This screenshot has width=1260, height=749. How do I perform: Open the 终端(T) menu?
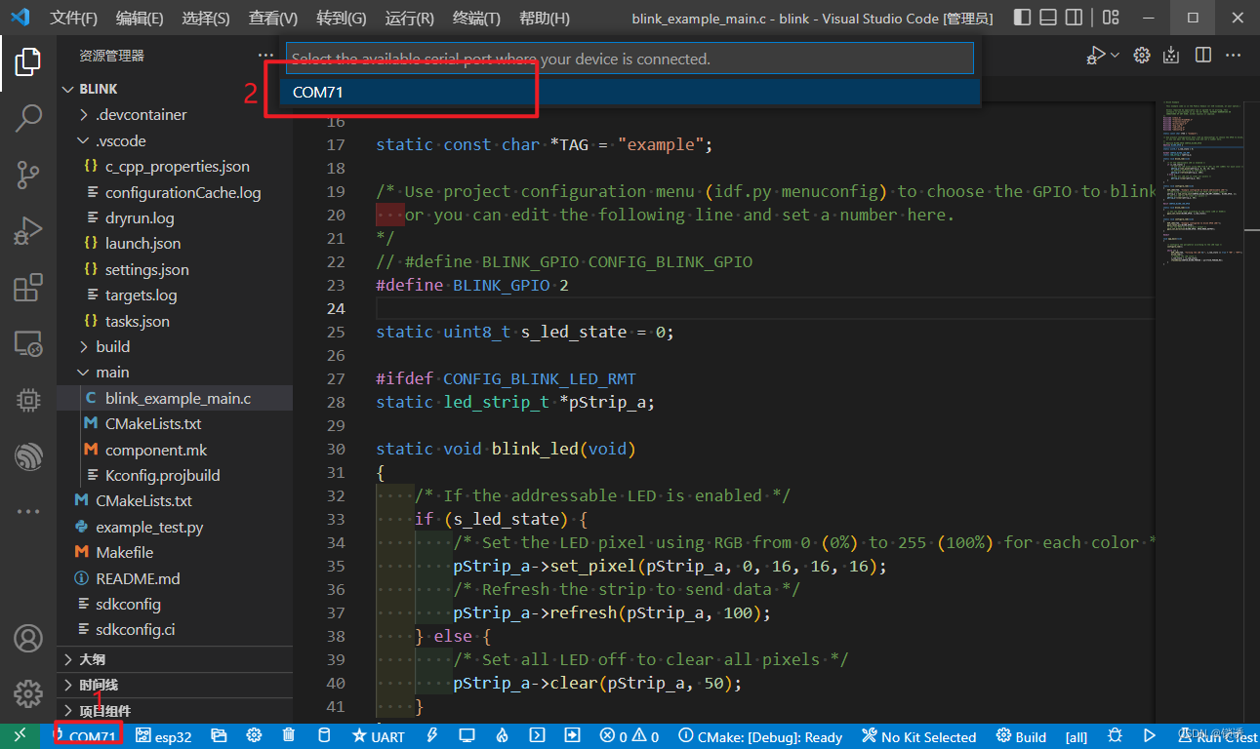pos(477,18)
